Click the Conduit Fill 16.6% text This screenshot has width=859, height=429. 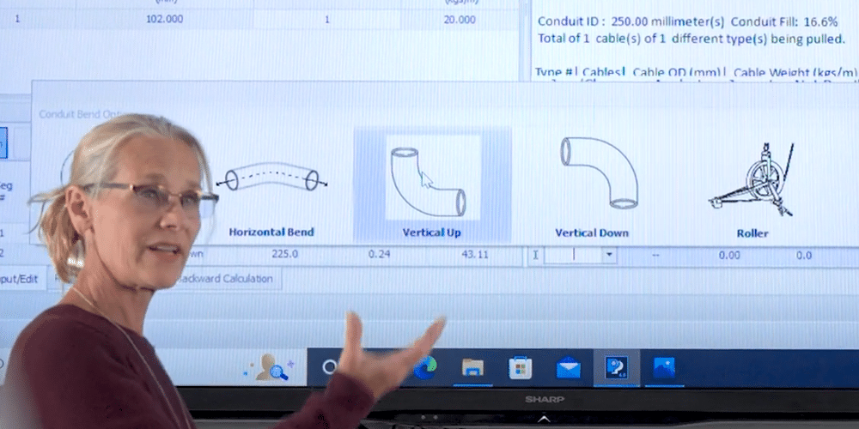pos(784,22)
